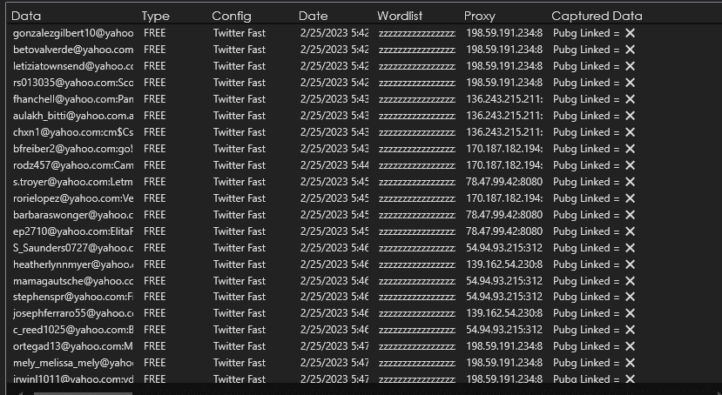Click the X icon in mamagautsche row
Image resolution: width=722 pixels, height=395 pixels.
[x=630, y=281]
